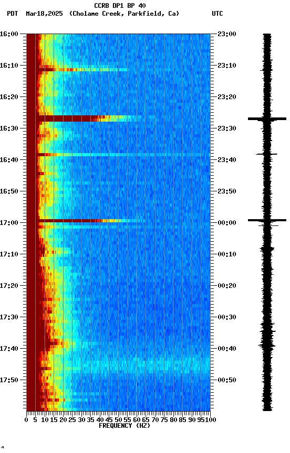
Task: Click the 23:50 UTC time label
Action: [227, 191]
